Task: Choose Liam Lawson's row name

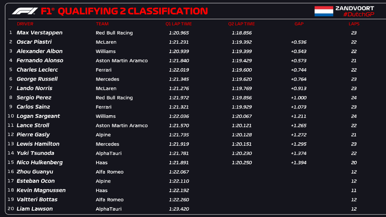Action: pos(35,209)
